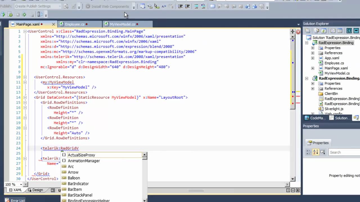Click the split editor handle icon
Viewport: 360px width, 202px height.
click(292, 32)
